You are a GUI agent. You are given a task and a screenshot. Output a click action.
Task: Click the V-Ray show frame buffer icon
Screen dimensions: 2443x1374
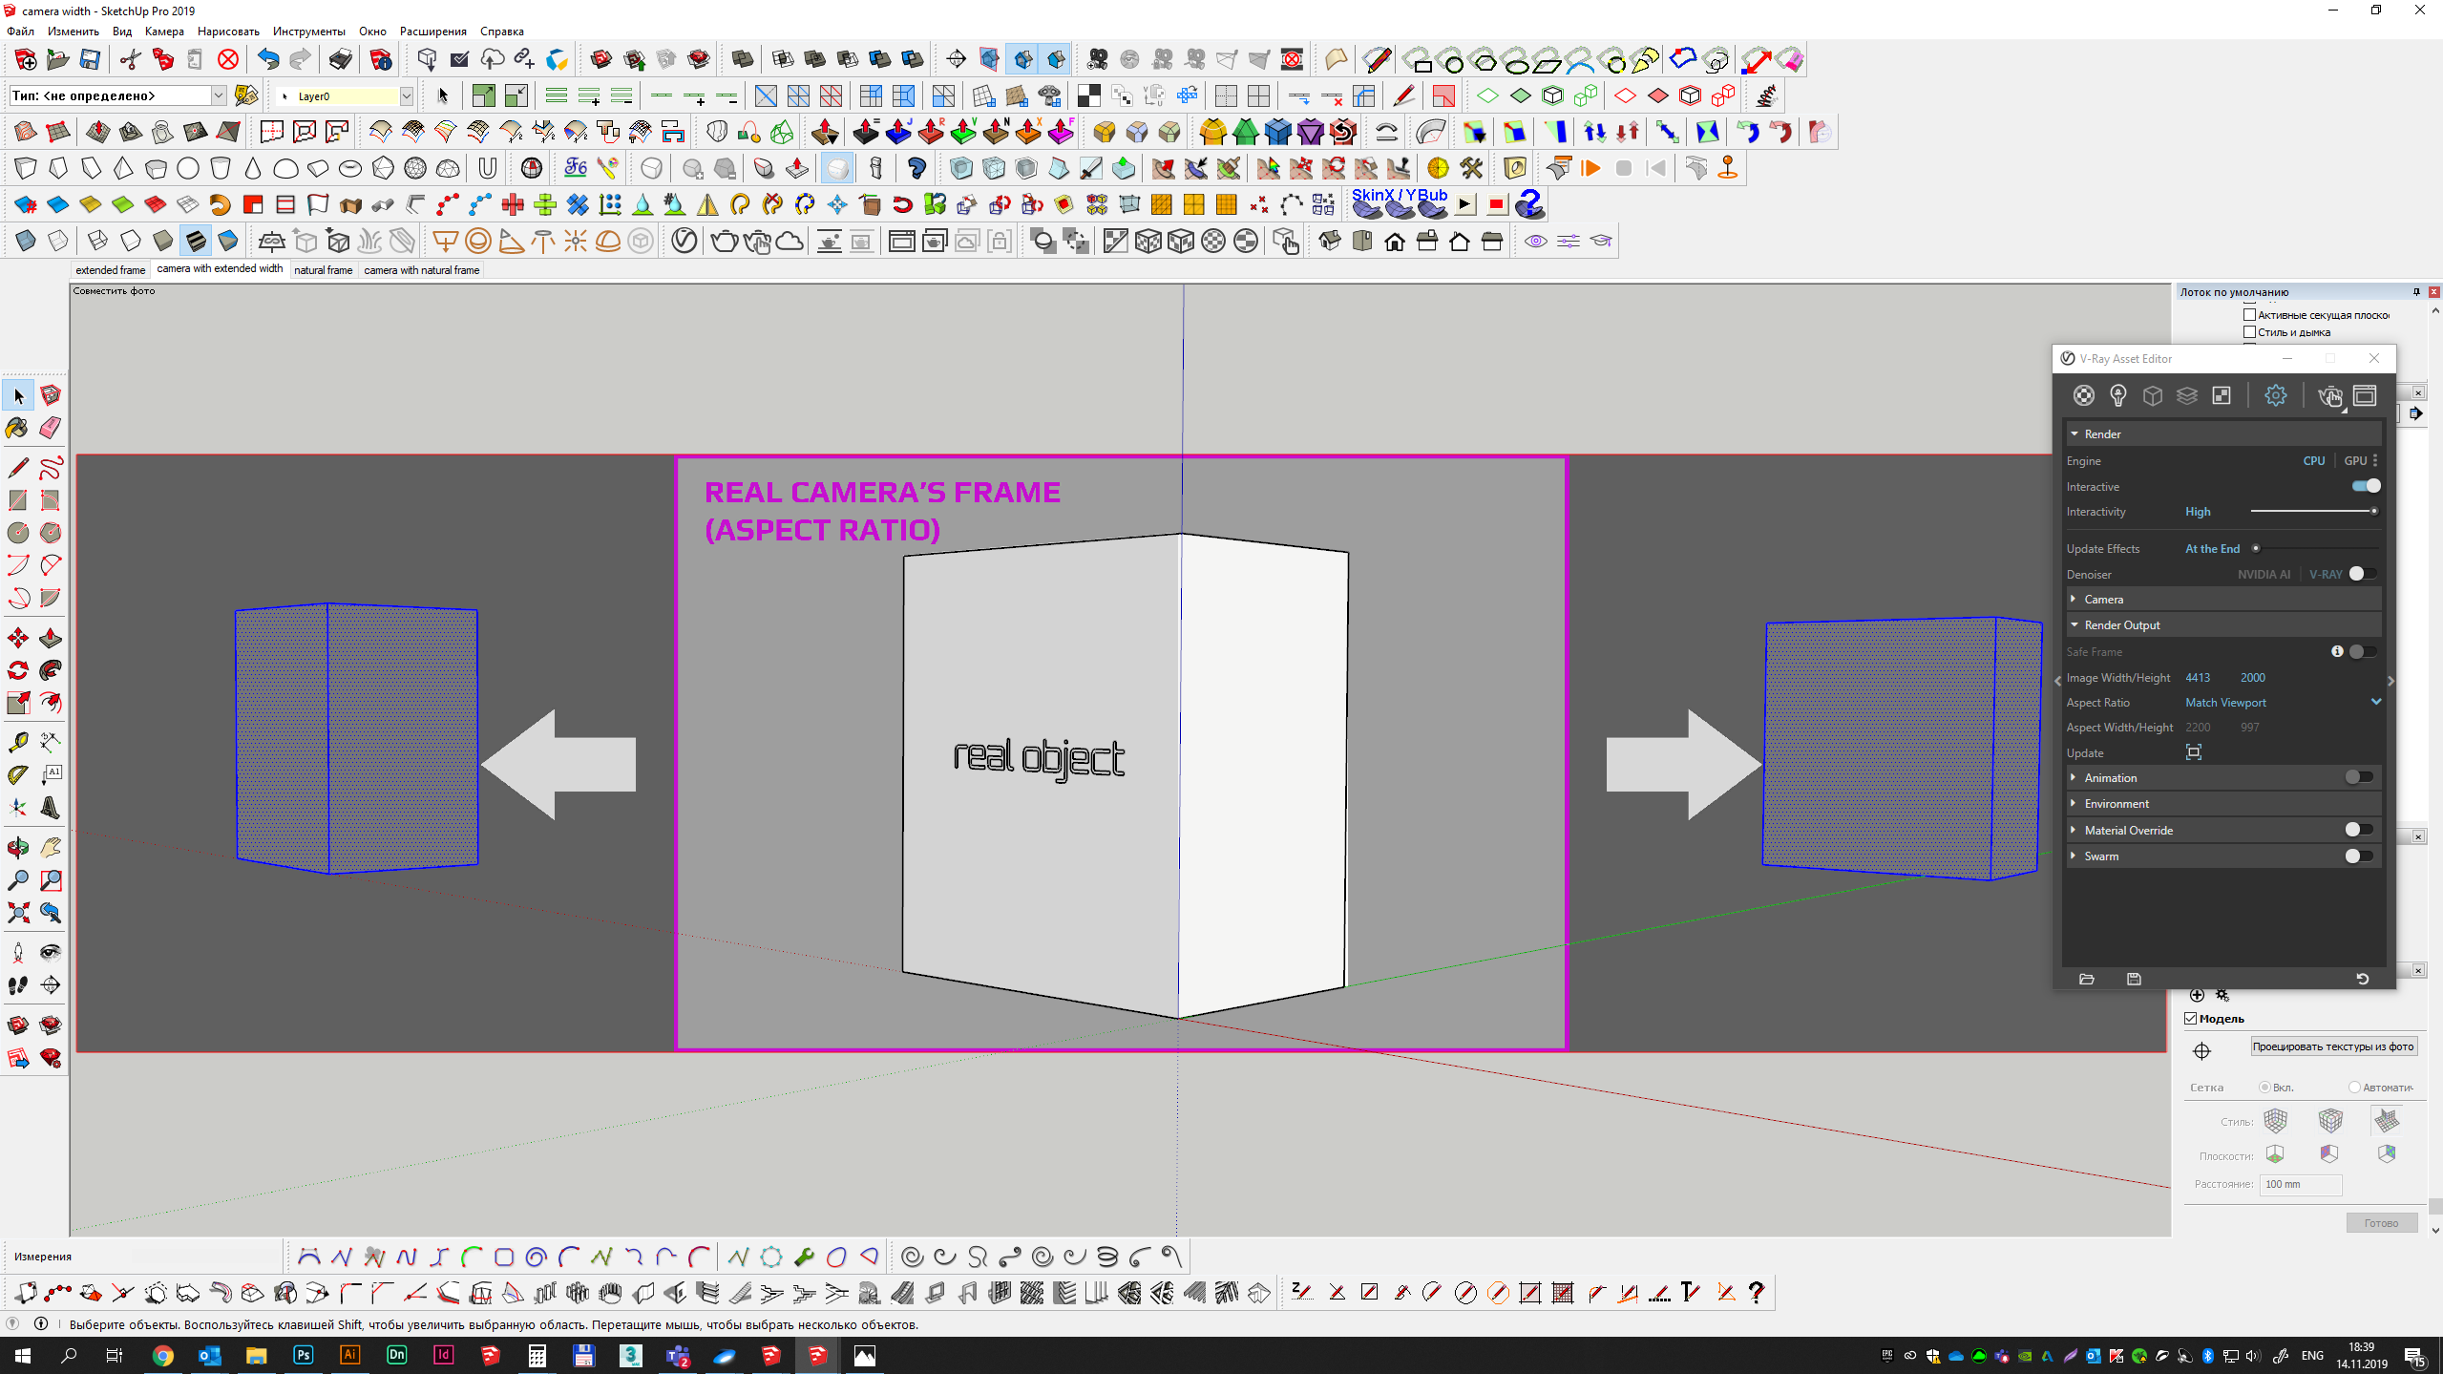[x=2365, y=395]
